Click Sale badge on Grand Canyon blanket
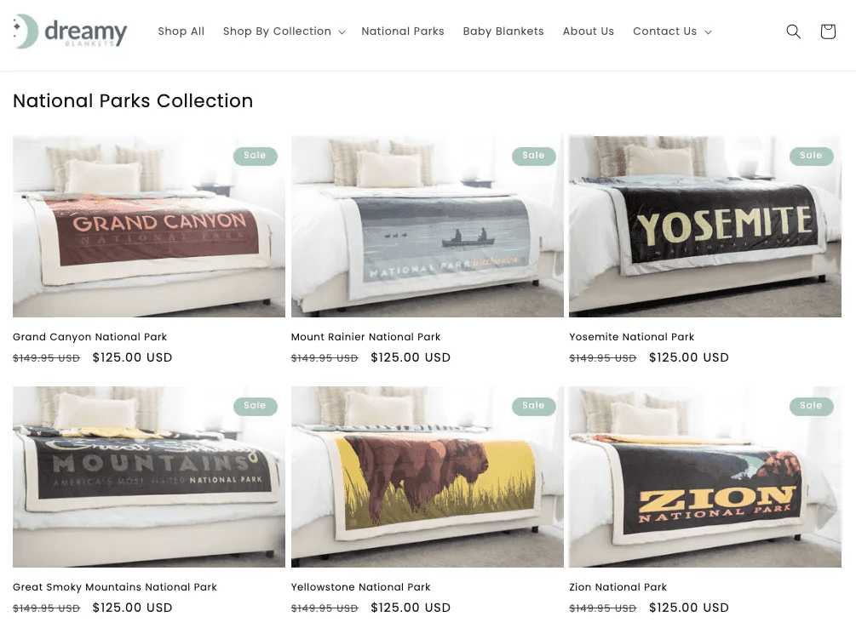 (255, 156)
